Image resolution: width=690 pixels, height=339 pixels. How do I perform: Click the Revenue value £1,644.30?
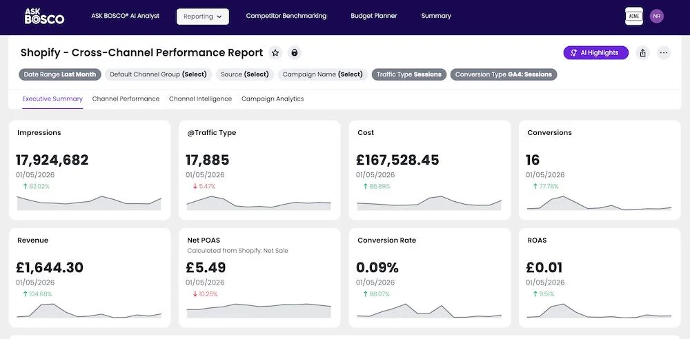click(x=50, y=267)
